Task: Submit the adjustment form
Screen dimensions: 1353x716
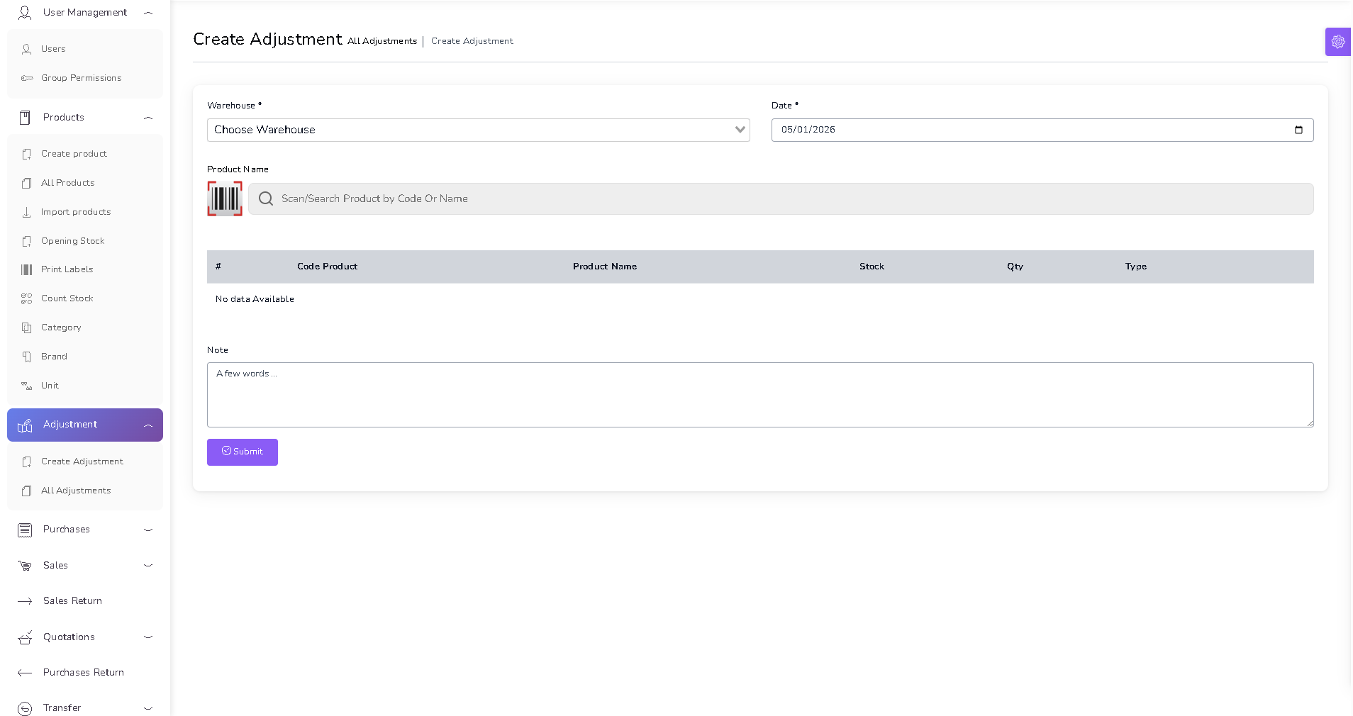Action: [242, 452]
